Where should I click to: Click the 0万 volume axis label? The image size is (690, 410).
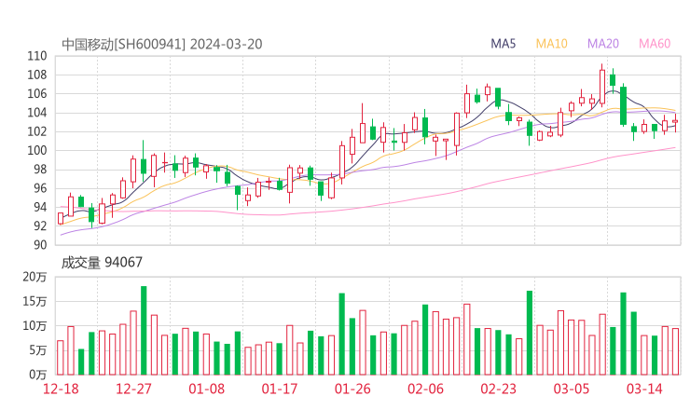point(38,375)
